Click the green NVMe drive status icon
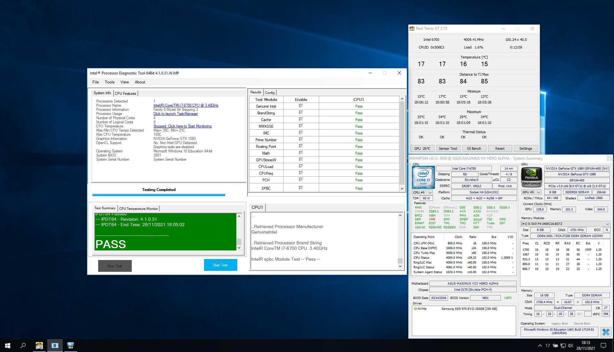This screenshot has height=352, width=614. pyautogui.click(x=415, y=309)
